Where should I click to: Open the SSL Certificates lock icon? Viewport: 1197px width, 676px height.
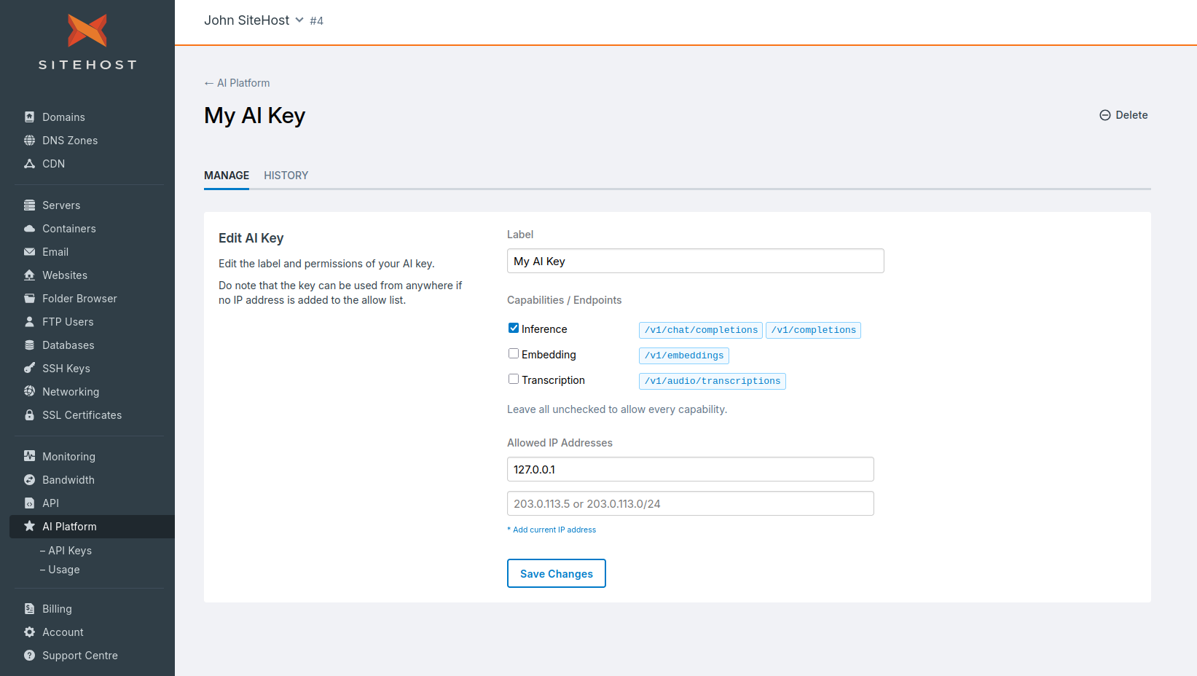pyautogui.click(x=29, y=415)
